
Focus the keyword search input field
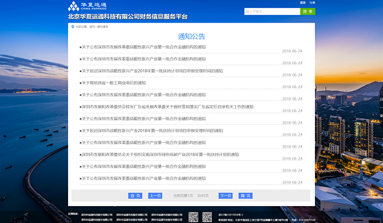(272, 12)
